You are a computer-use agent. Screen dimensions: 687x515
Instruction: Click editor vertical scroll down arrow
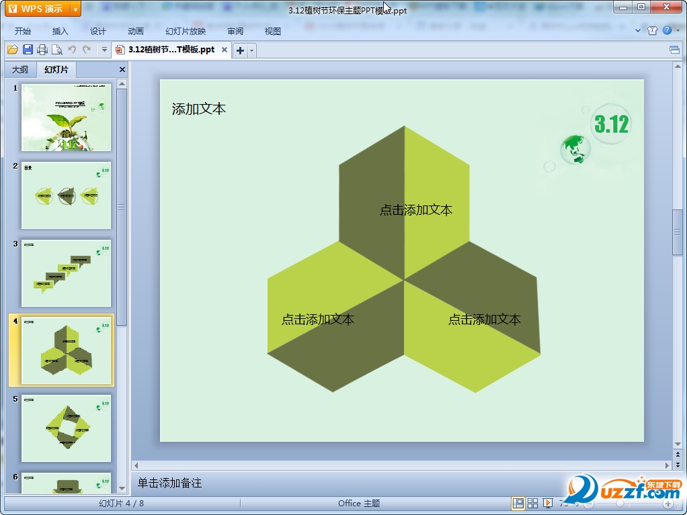pyautogui.click(x=678, y=444)
